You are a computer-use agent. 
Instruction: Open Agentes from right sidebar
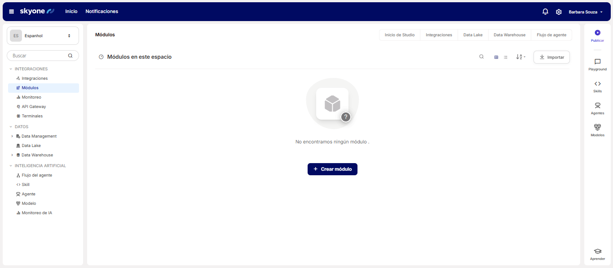(x=597, y=108)
